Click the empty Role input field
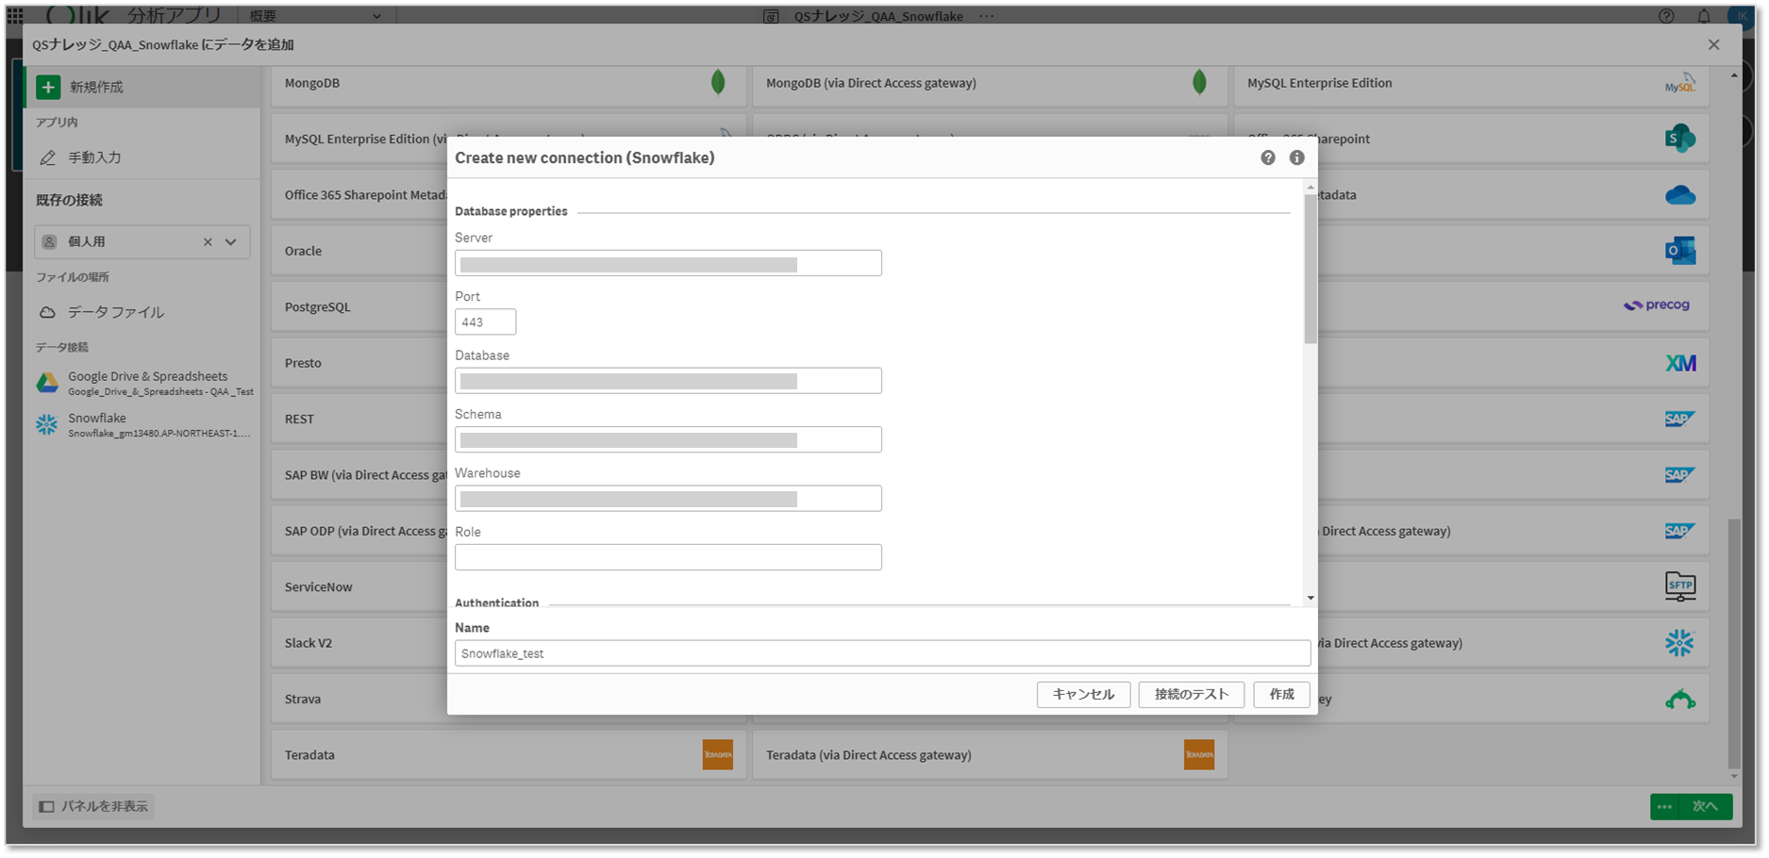 (668, 557)
